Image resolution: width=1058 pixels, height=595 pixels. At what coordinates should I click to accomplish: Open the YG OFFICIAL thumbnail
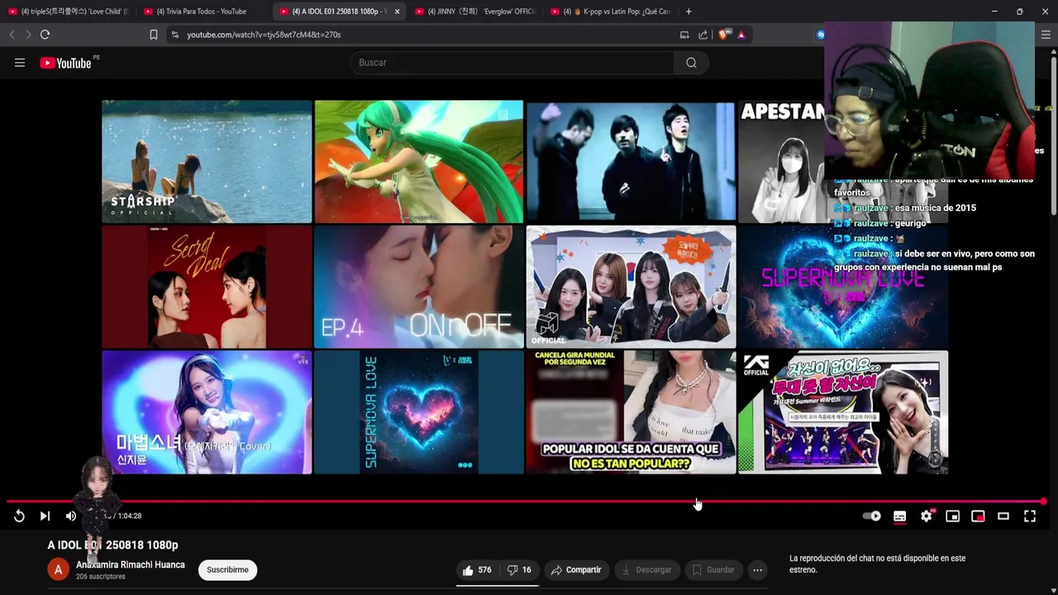[843, 412]
